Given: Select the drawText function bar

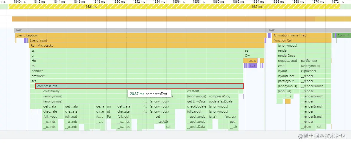Looking at the screenshot, I should 137,76.
